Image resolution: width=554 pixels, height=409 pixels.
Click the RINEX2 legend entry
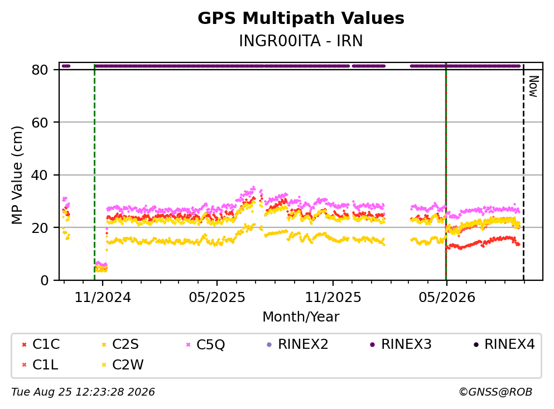pyautogui.click(x=297, y=344)
